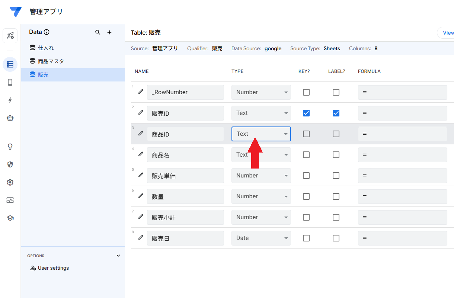Select the 仕入れ table

(x=46, y=48)
